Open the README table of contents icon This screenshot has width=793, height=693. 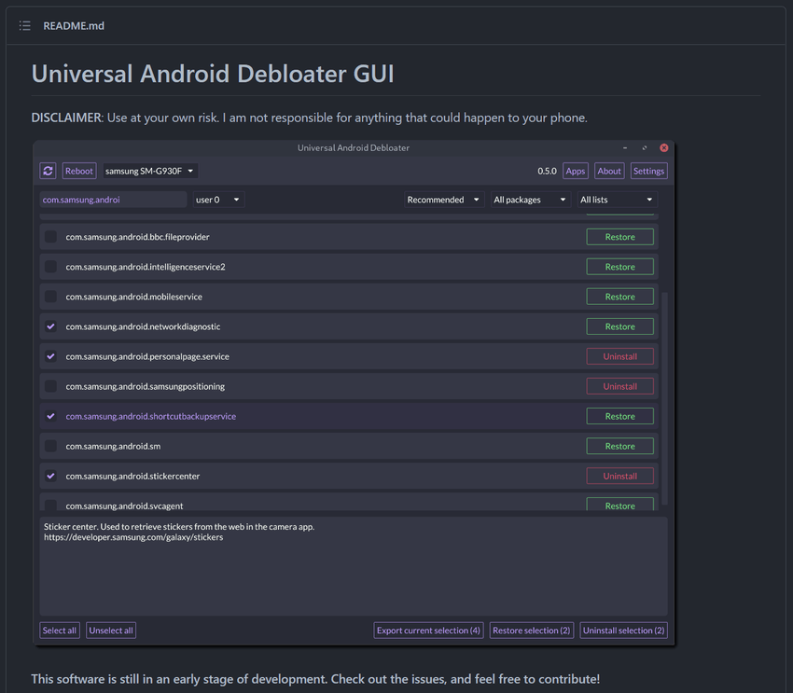pyautogui.click(x=25, y=26)
